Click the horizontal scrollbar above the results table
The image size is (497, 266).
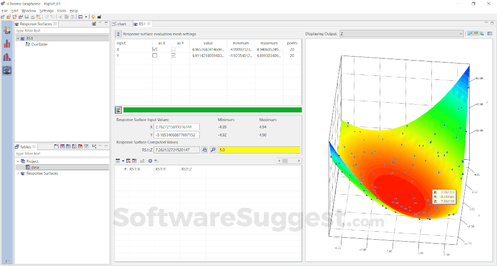289,161
